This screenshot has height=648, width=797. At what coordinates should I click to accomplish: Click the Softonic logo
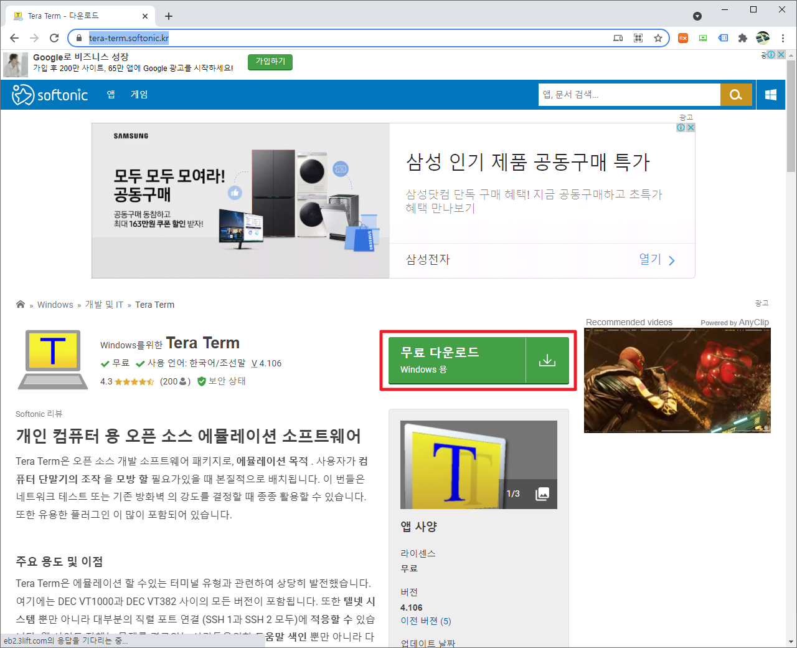[x=50, y=95]
